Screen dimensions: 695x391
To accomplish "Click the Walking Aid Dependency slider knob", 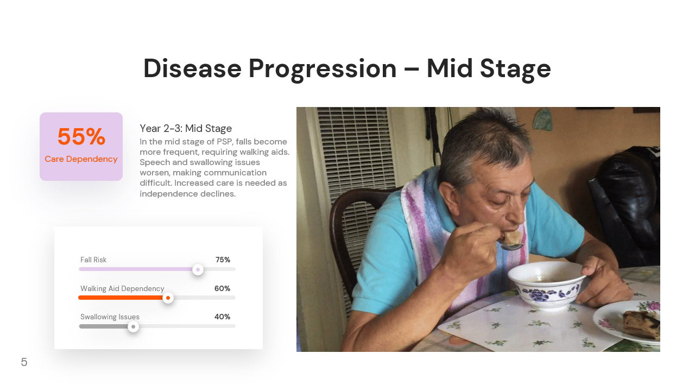I will (x=168, y=298).
